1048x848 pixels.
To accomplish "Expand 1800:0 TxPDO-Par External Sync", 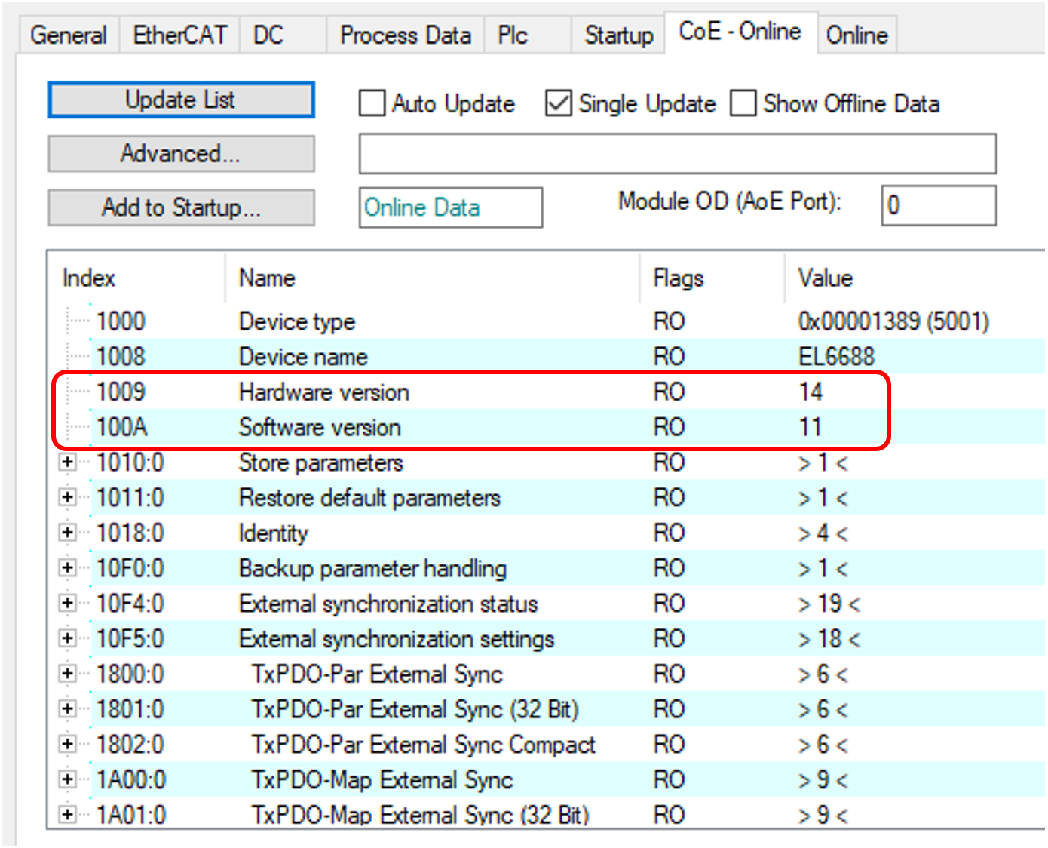I will tap(68, 674).
